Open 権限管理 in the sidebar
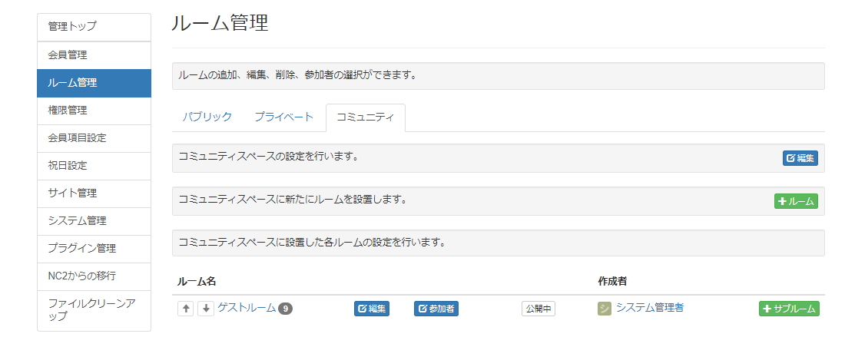This screenshot has height=347, width=845. 94,111
